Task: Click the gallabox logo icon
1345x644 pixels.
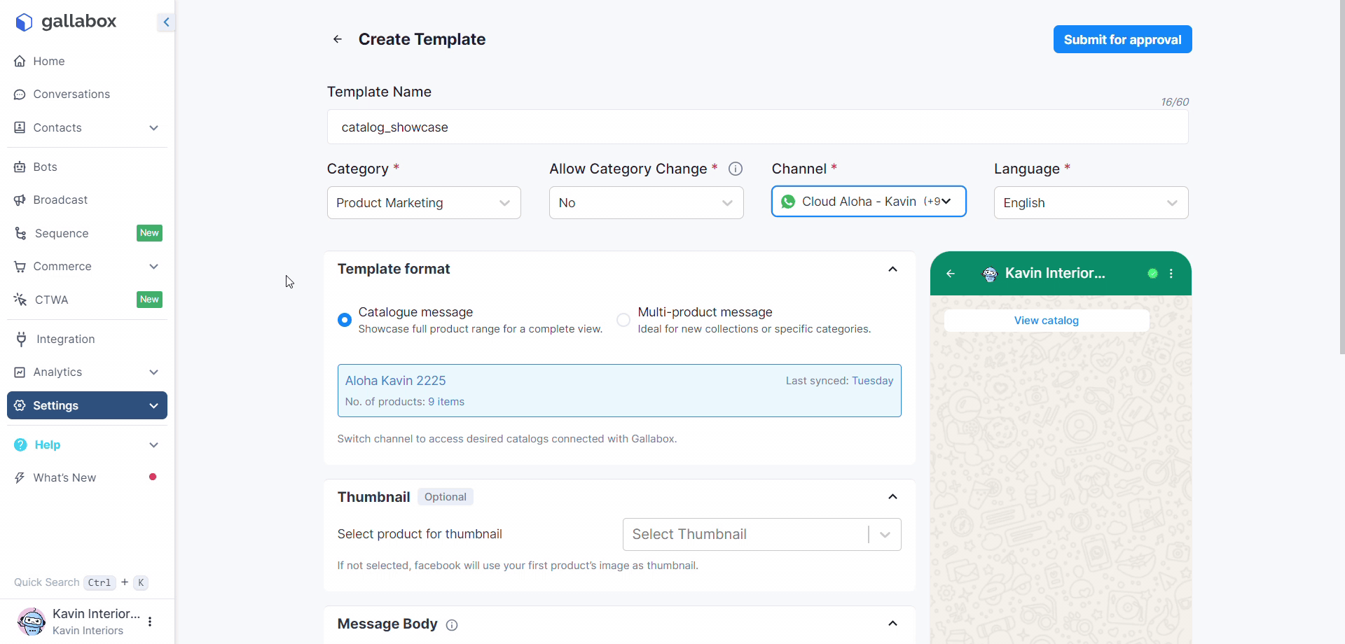Action: point(24,22)
